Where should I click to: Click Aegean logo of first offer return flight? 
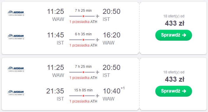click(16, 37)
